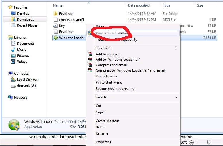
Task: Select Add to "Windows Loader.rar"
Action: pyautogui.click(x=133, y=59)
